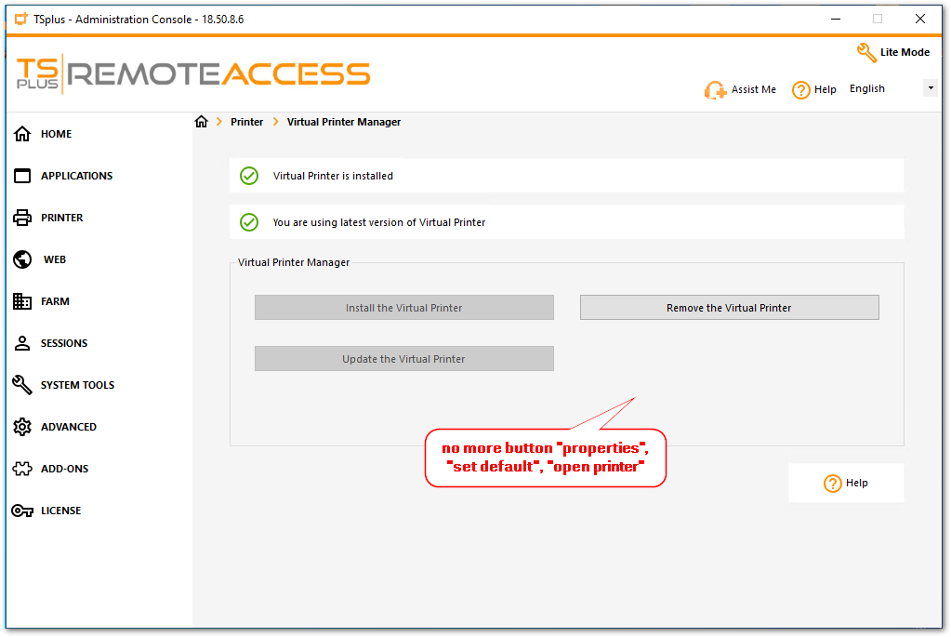Screen dimensions: 951x637
Task: Expand the English language dropdown
Action: (x=930, y=88)
